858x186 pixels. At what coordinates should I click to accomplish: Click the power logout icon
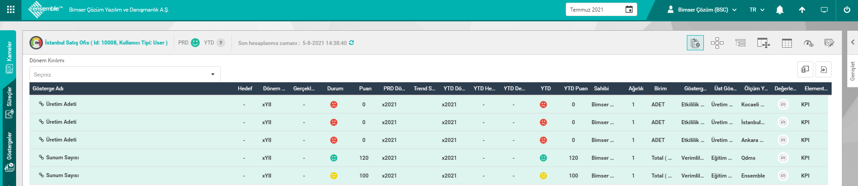[x=846, y=10]
